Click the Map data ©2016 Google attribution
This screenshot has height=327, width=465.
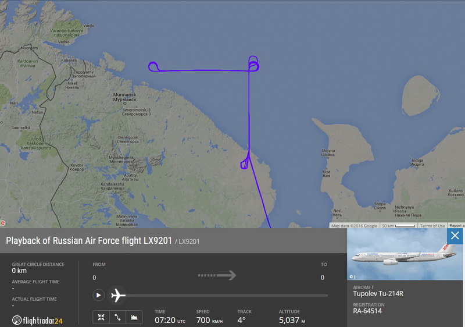(x=354, y=226)
